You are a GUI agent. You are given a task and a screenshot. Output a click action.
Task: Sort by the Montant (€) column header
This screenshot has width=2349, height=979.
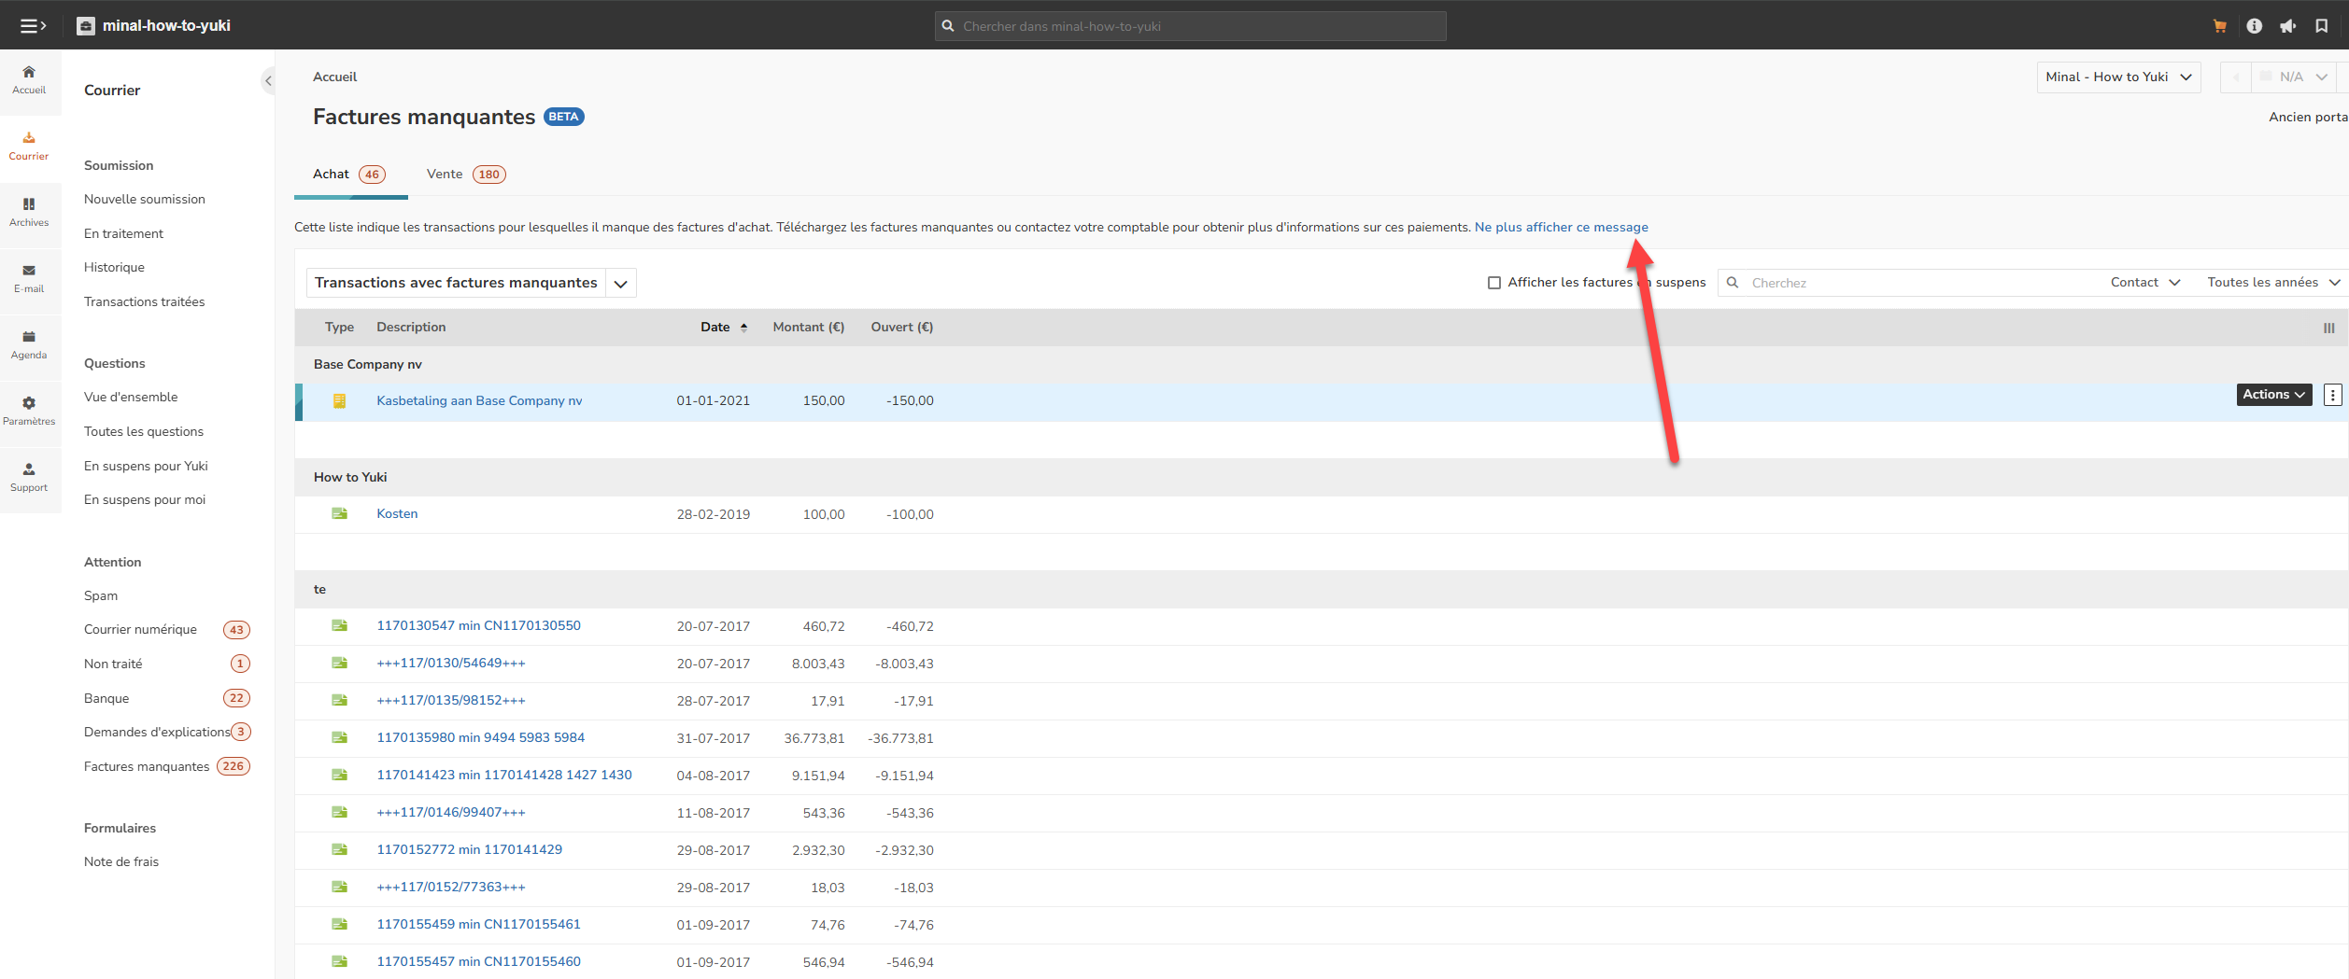tap(809, 328)
